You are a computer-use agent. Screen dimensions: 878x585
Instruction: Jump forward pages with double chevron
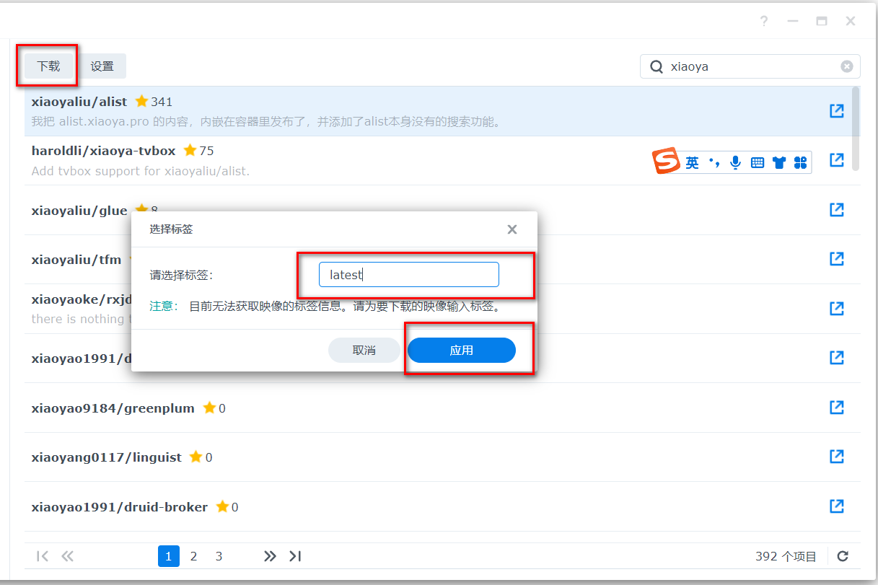point(270,556)
